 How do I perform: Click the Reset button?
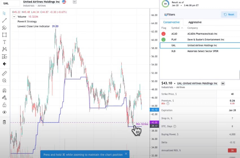point(229,15)
